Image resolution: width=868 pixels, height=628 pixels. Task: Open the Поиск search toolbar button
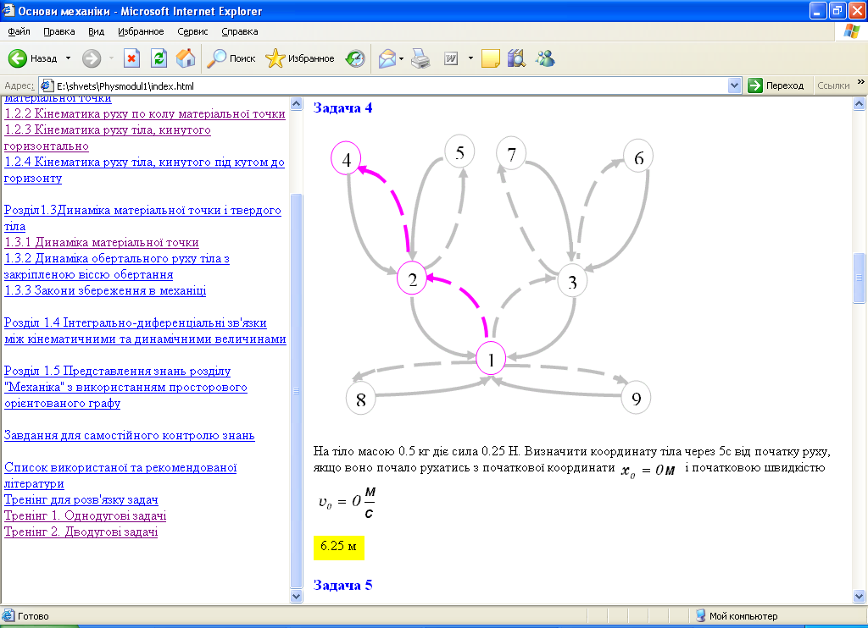[231, 58]
